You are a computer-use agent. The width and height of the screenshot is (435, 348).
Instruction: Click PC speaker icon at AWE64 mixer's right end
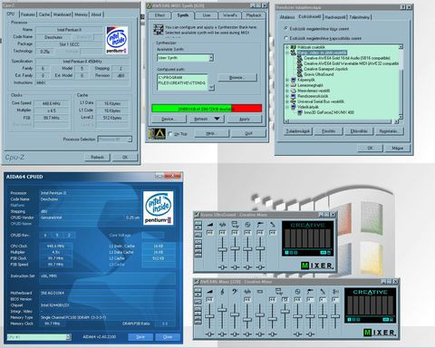[335, 292]
